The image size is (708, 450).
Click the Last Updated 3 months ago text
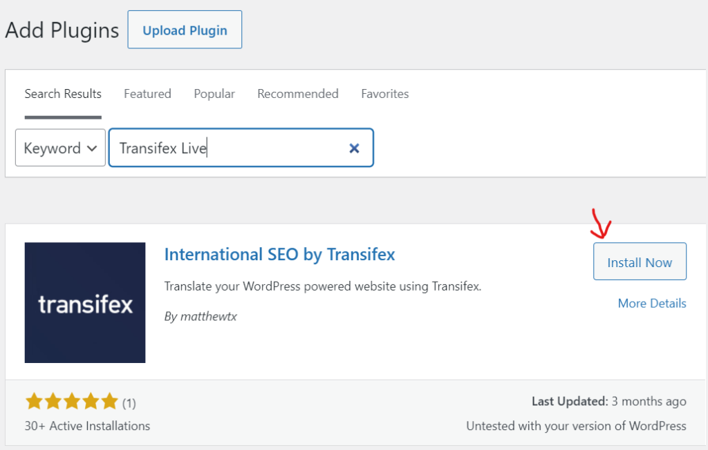click(x=608, y=401)
